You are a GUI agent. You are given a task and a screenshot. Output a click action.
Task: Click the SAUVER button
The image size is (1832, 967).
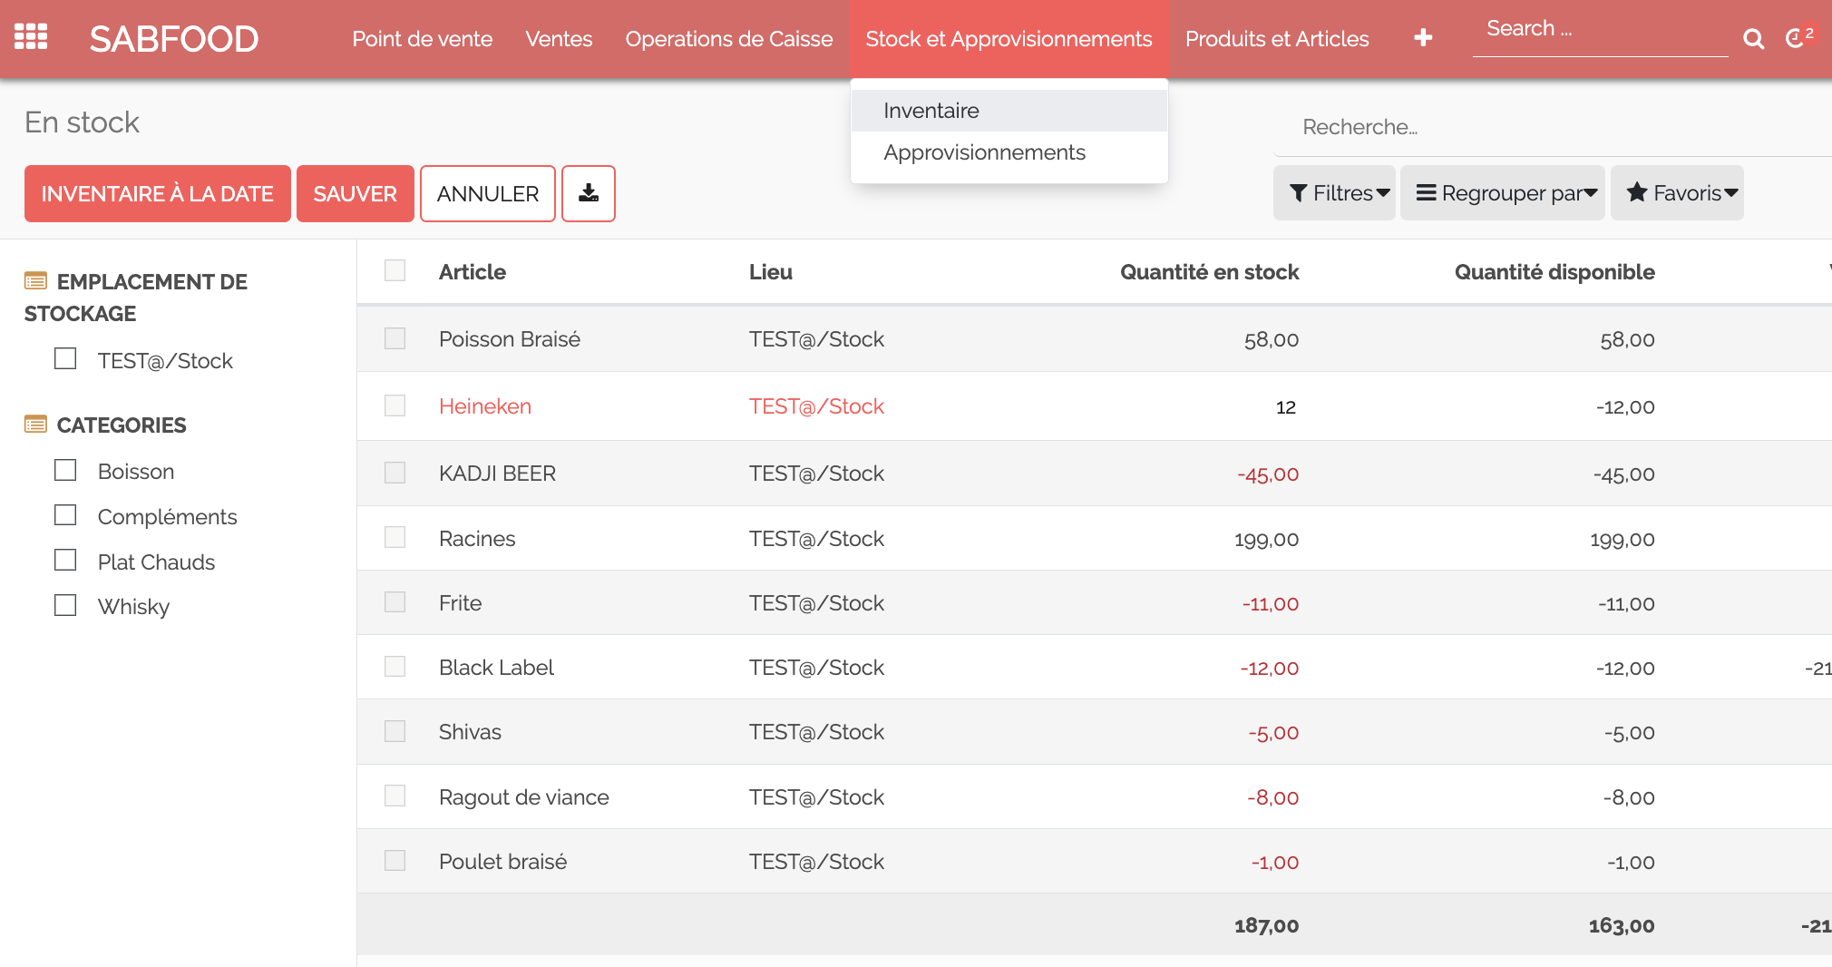click(x=355, y=193)
